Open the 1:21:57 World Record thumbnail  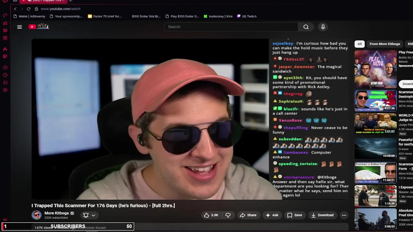click(x=376, y=123)
